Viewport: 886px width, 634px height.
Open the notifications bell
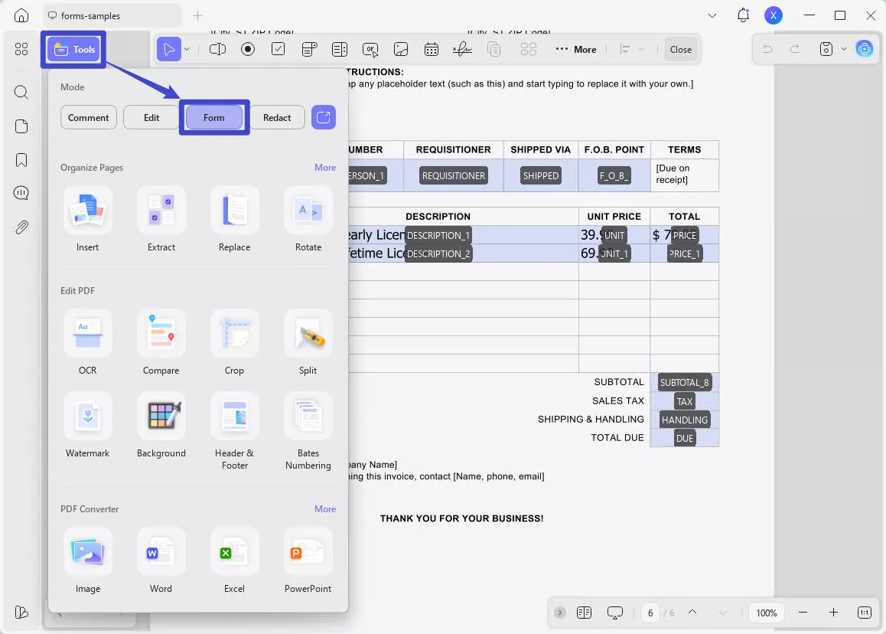(743, 15)
